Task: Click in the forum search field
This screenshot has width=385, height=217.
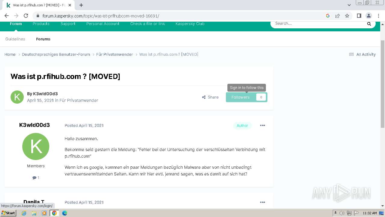Action: coord(319,24)
